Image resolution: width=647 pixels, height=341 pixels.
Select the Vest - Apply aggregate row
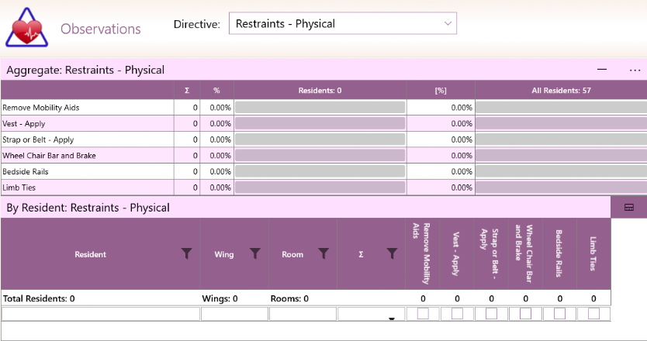click(x=323, y=124)
